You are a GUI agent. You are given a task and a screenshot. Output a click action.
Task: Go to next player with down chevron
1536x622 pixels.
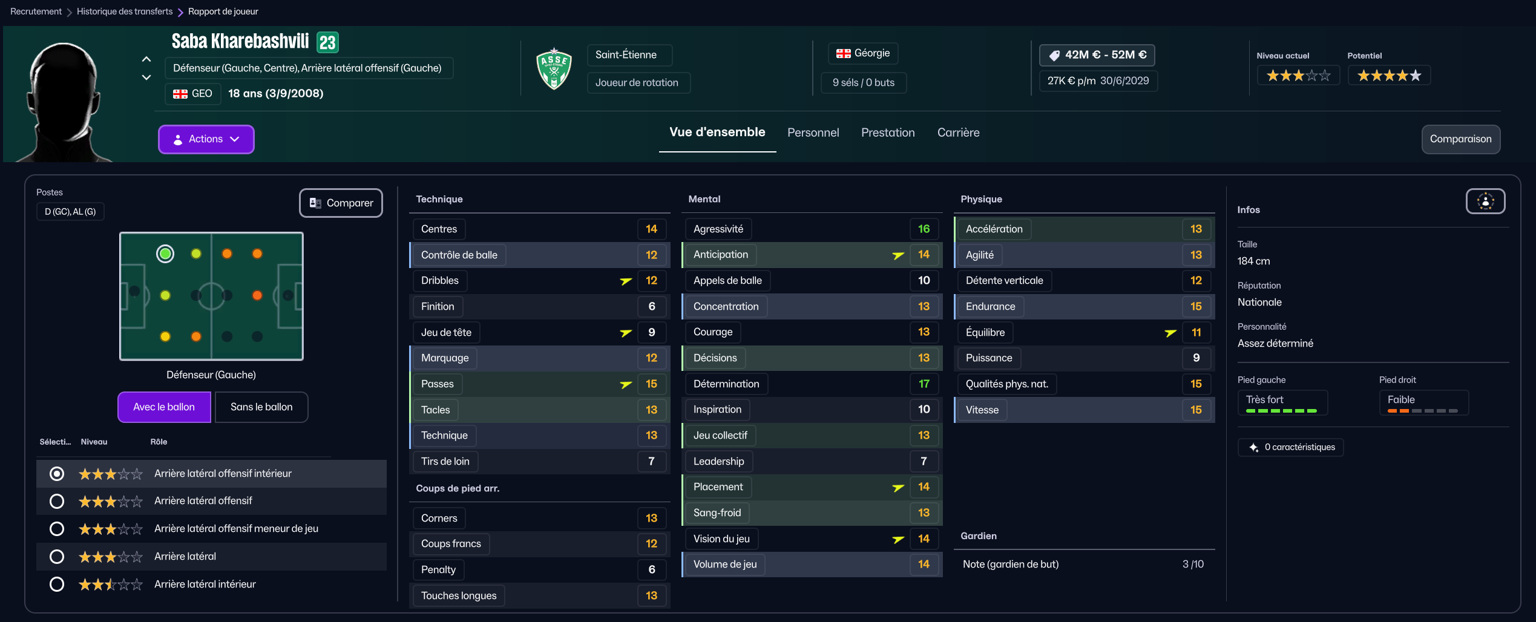click(x=146, y=77)
